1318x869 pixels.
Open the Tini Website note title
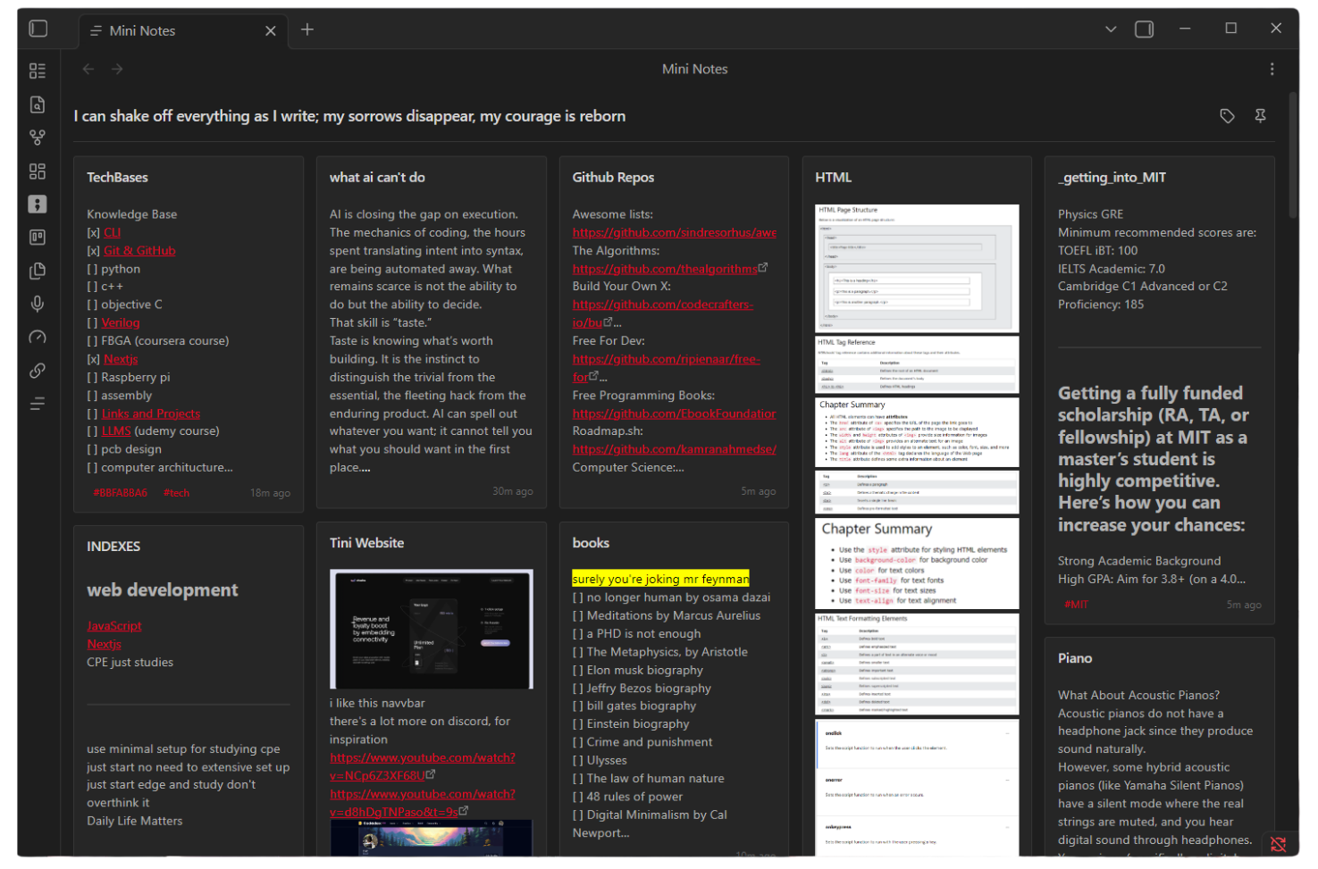tap(366, 543)
